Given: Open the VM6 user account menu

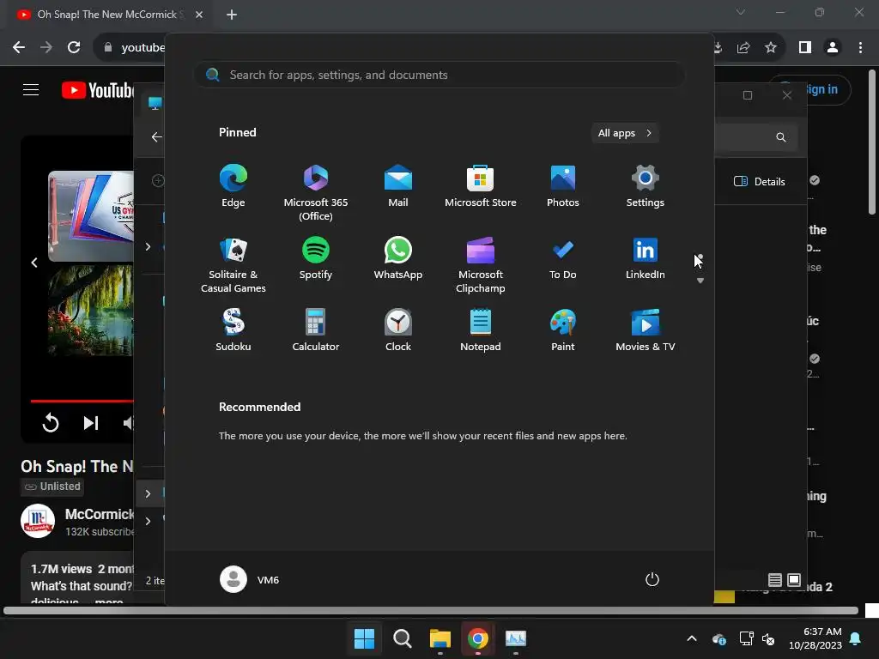Looking at the screenshot, I should click(250, 579).
